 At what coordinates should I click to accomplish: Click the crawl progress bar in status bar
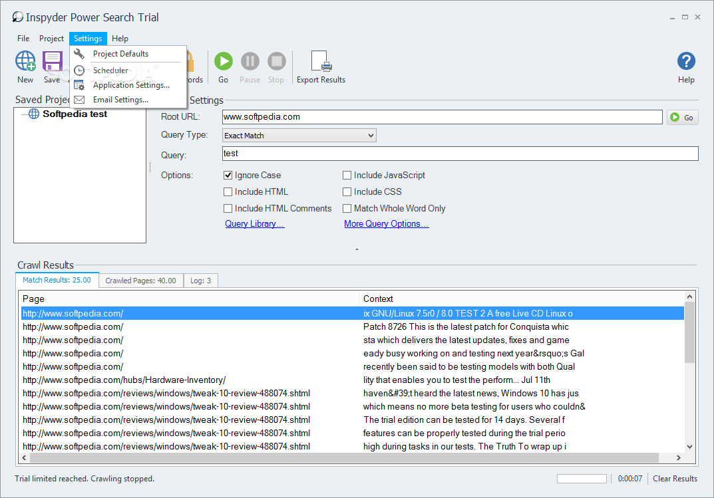(582, 479)
